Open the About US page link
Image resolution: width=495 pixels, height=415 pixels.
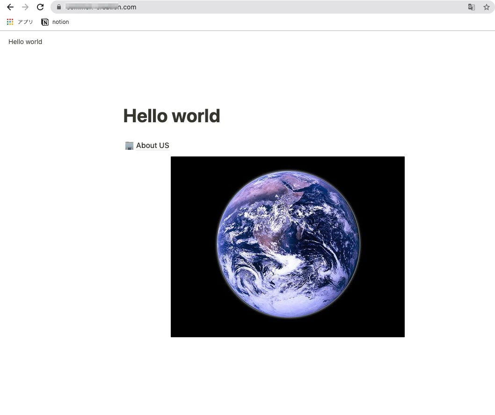click(x=153, y=145)
